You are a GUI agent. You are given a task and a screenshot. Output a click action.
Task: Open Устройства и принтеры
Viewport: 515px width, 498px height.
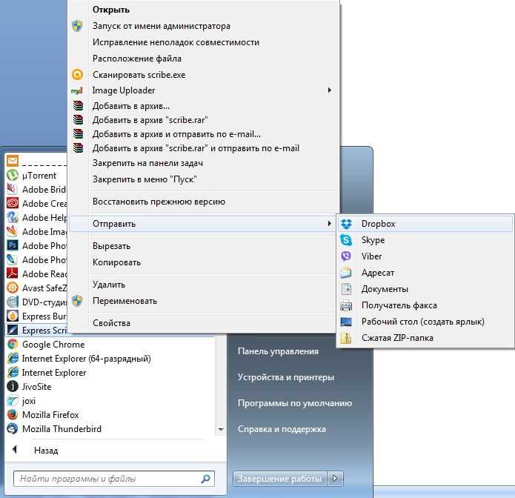[286, 377]
